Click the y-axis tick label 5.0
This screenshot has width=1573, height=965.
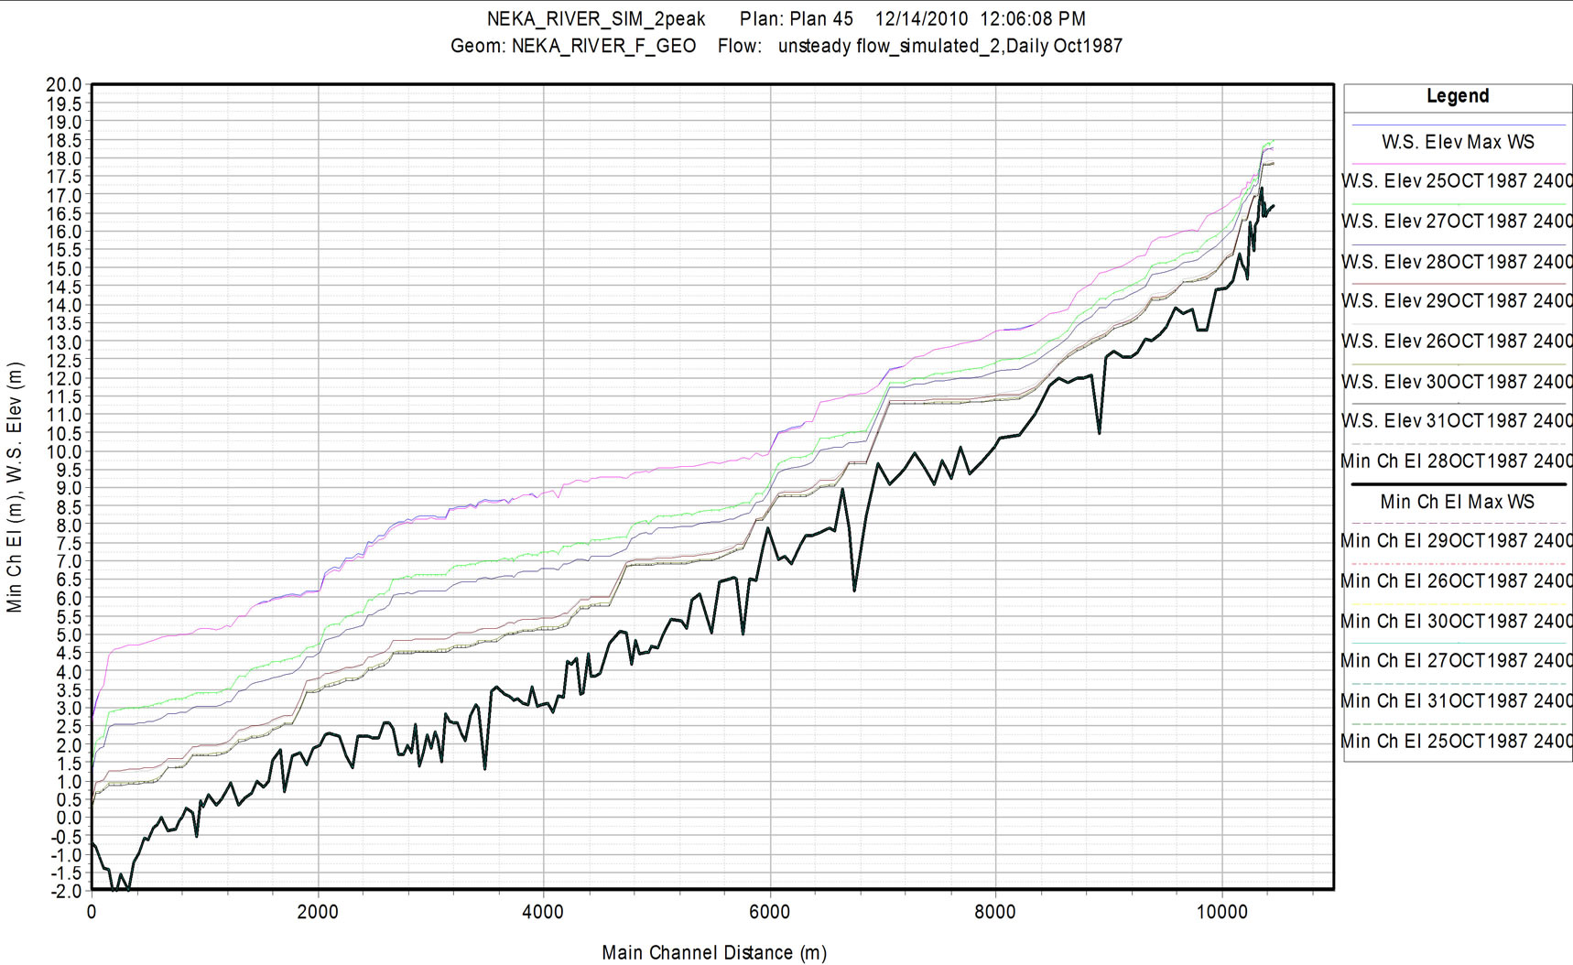pyautogui.click(x=68, y=634)
